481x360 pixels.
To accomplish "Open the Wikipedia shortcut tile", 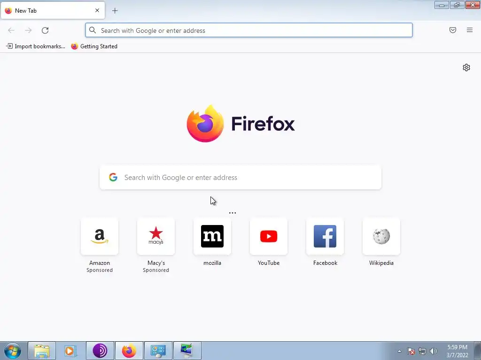I will (x=381, y=236).
